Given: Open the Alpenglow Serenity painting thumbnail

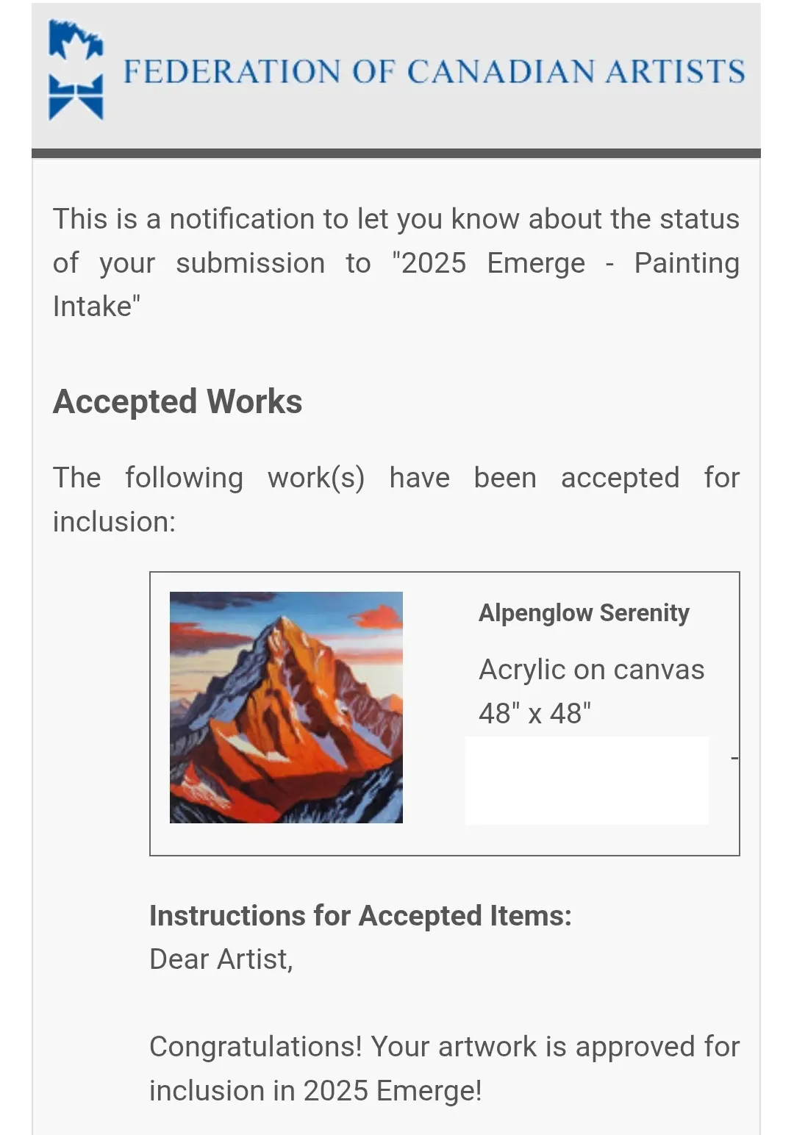Looking at the screenshot, I should (x=286, y=707).
